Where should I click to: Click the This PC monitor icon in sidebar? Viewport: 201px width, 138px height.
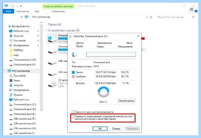tap(9, 71)
